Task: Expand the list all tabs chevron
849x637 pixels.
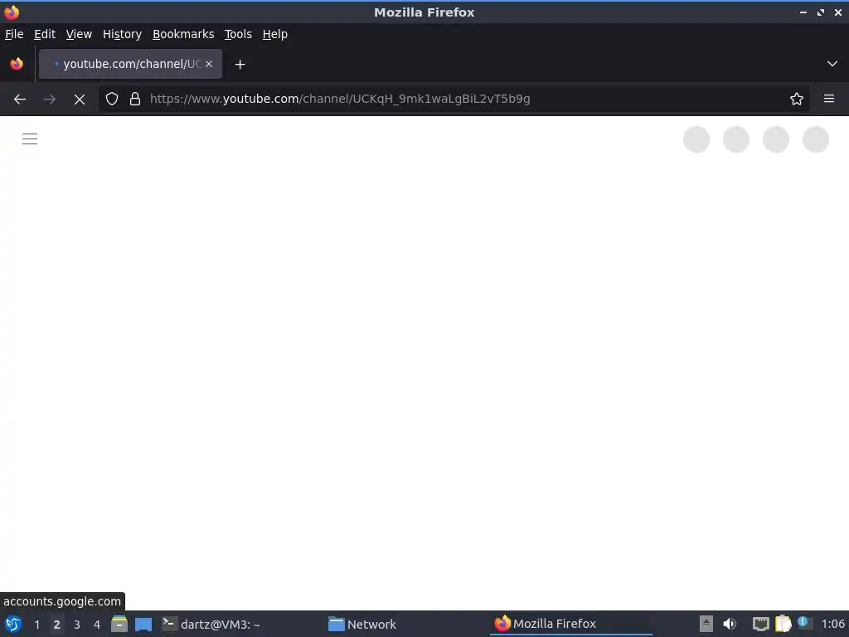Action: point(832,64)
